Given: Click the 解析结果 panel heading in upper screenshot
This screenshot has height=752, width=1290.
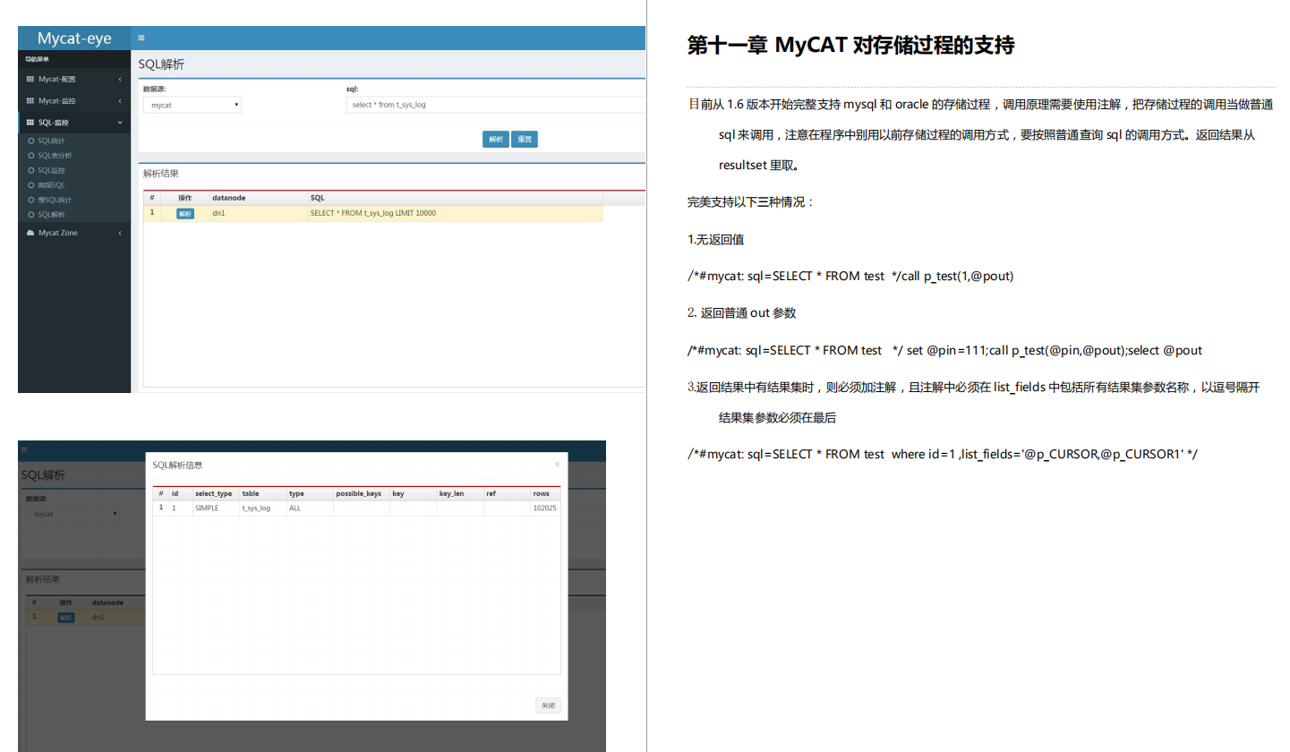Looking at the screenshot, I should (161, 174).
